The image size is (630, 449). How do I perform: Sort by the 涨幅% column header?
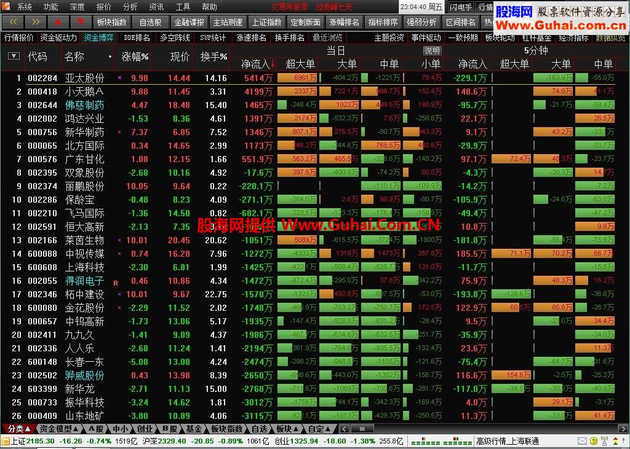135,57
